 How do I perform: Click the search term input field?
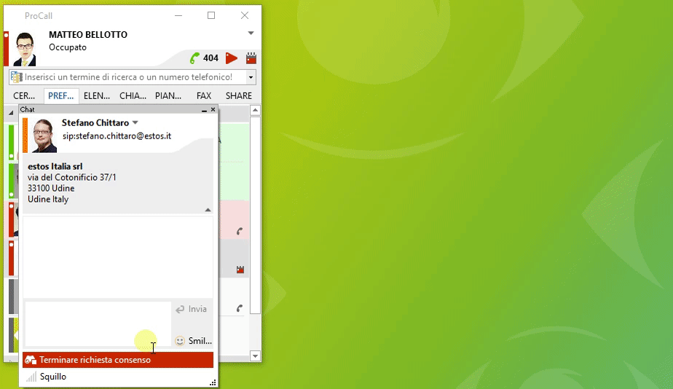(134, 77)
